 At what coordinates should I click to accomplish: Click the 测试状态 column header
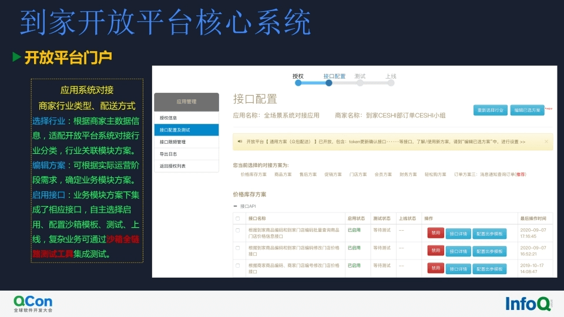click(x=382, y=218)
